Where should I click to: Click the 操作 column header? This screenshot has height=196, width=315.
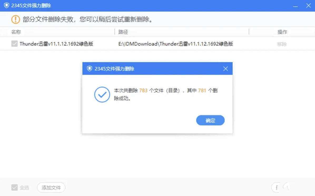(x=282, y=32)
